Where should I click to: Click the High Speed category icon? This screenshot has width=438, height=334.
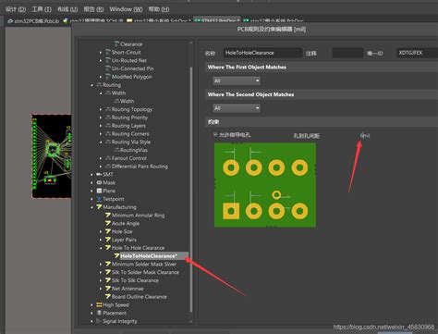[x=99, y=304]
